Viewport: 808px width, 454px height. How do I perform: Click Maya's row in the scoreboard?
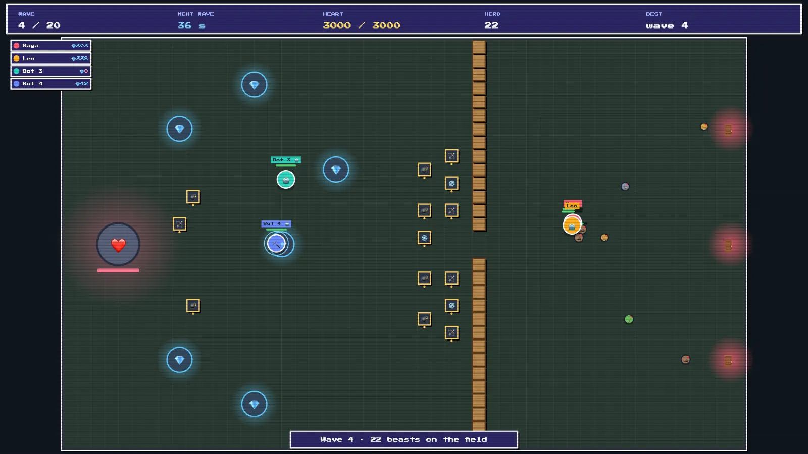[51, 46]
